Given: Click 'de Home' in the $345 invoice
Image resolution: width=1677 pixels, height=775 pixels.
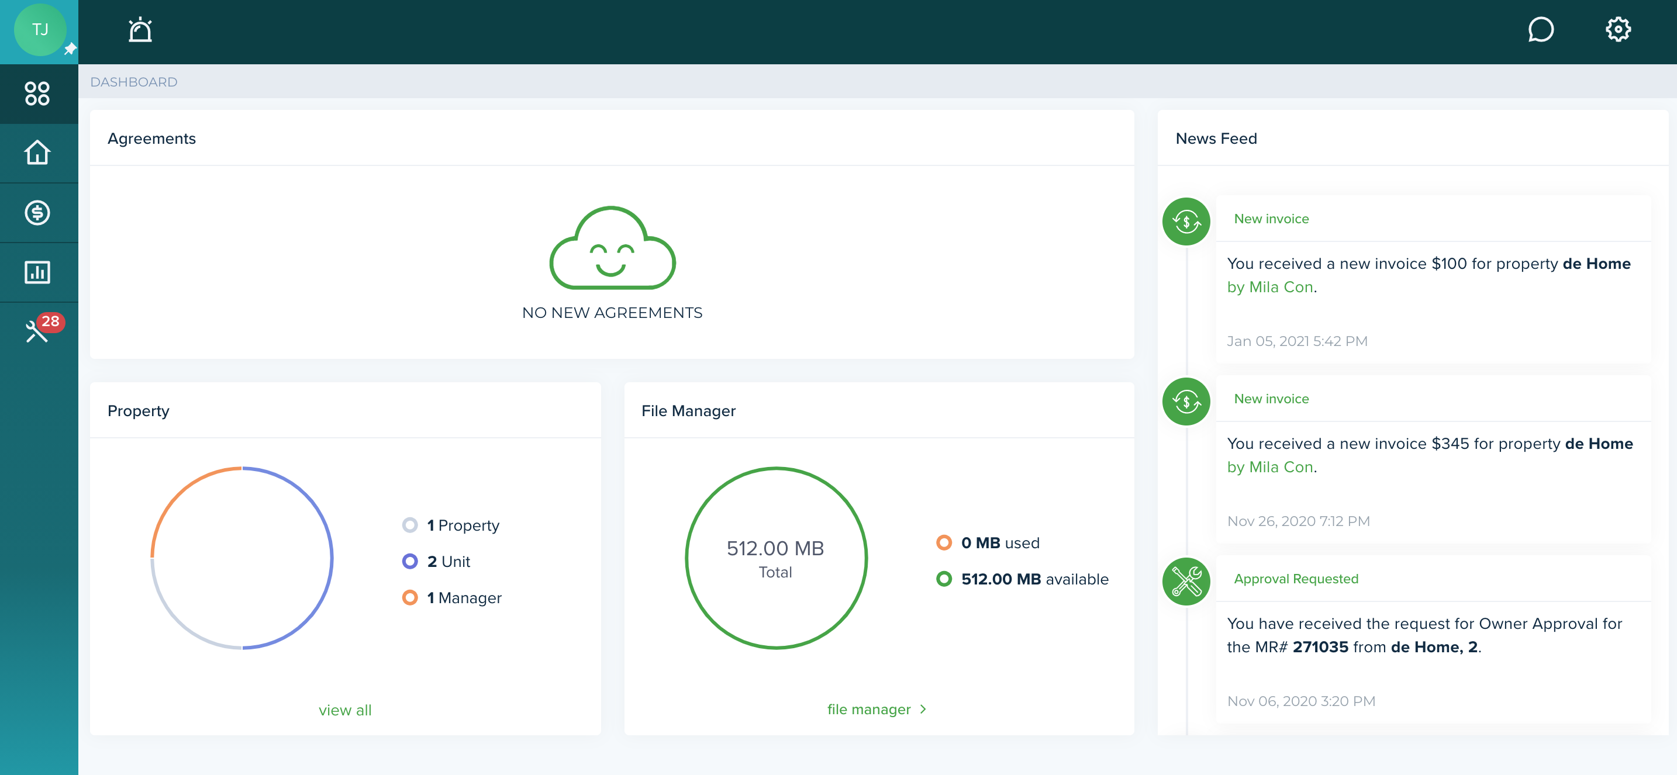Looking at the screenshot, I should [x=1599, y=444].
